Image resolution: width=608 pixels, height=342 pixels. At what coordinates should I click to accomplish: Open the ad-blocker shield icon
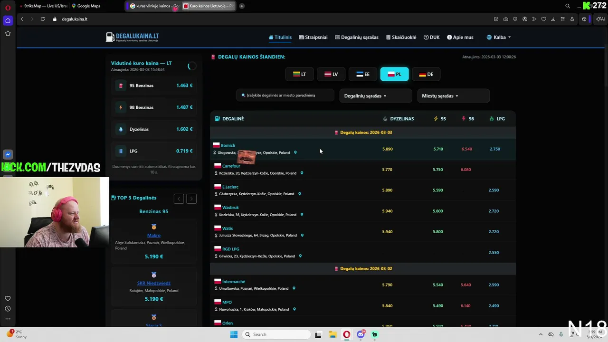[515, 19]
